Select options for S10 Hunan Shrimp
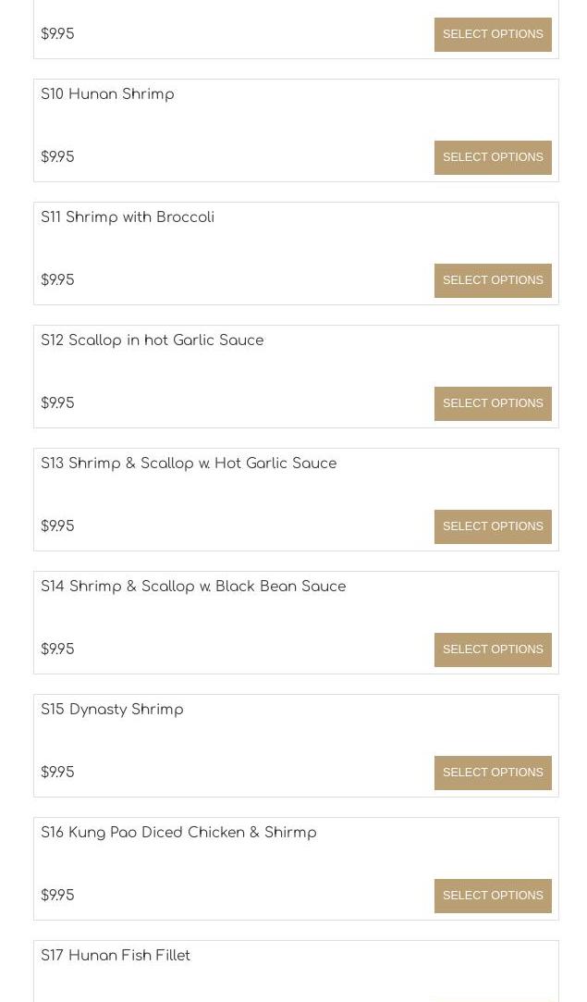Screen dimensions: 587x1002 coord(493,157)
